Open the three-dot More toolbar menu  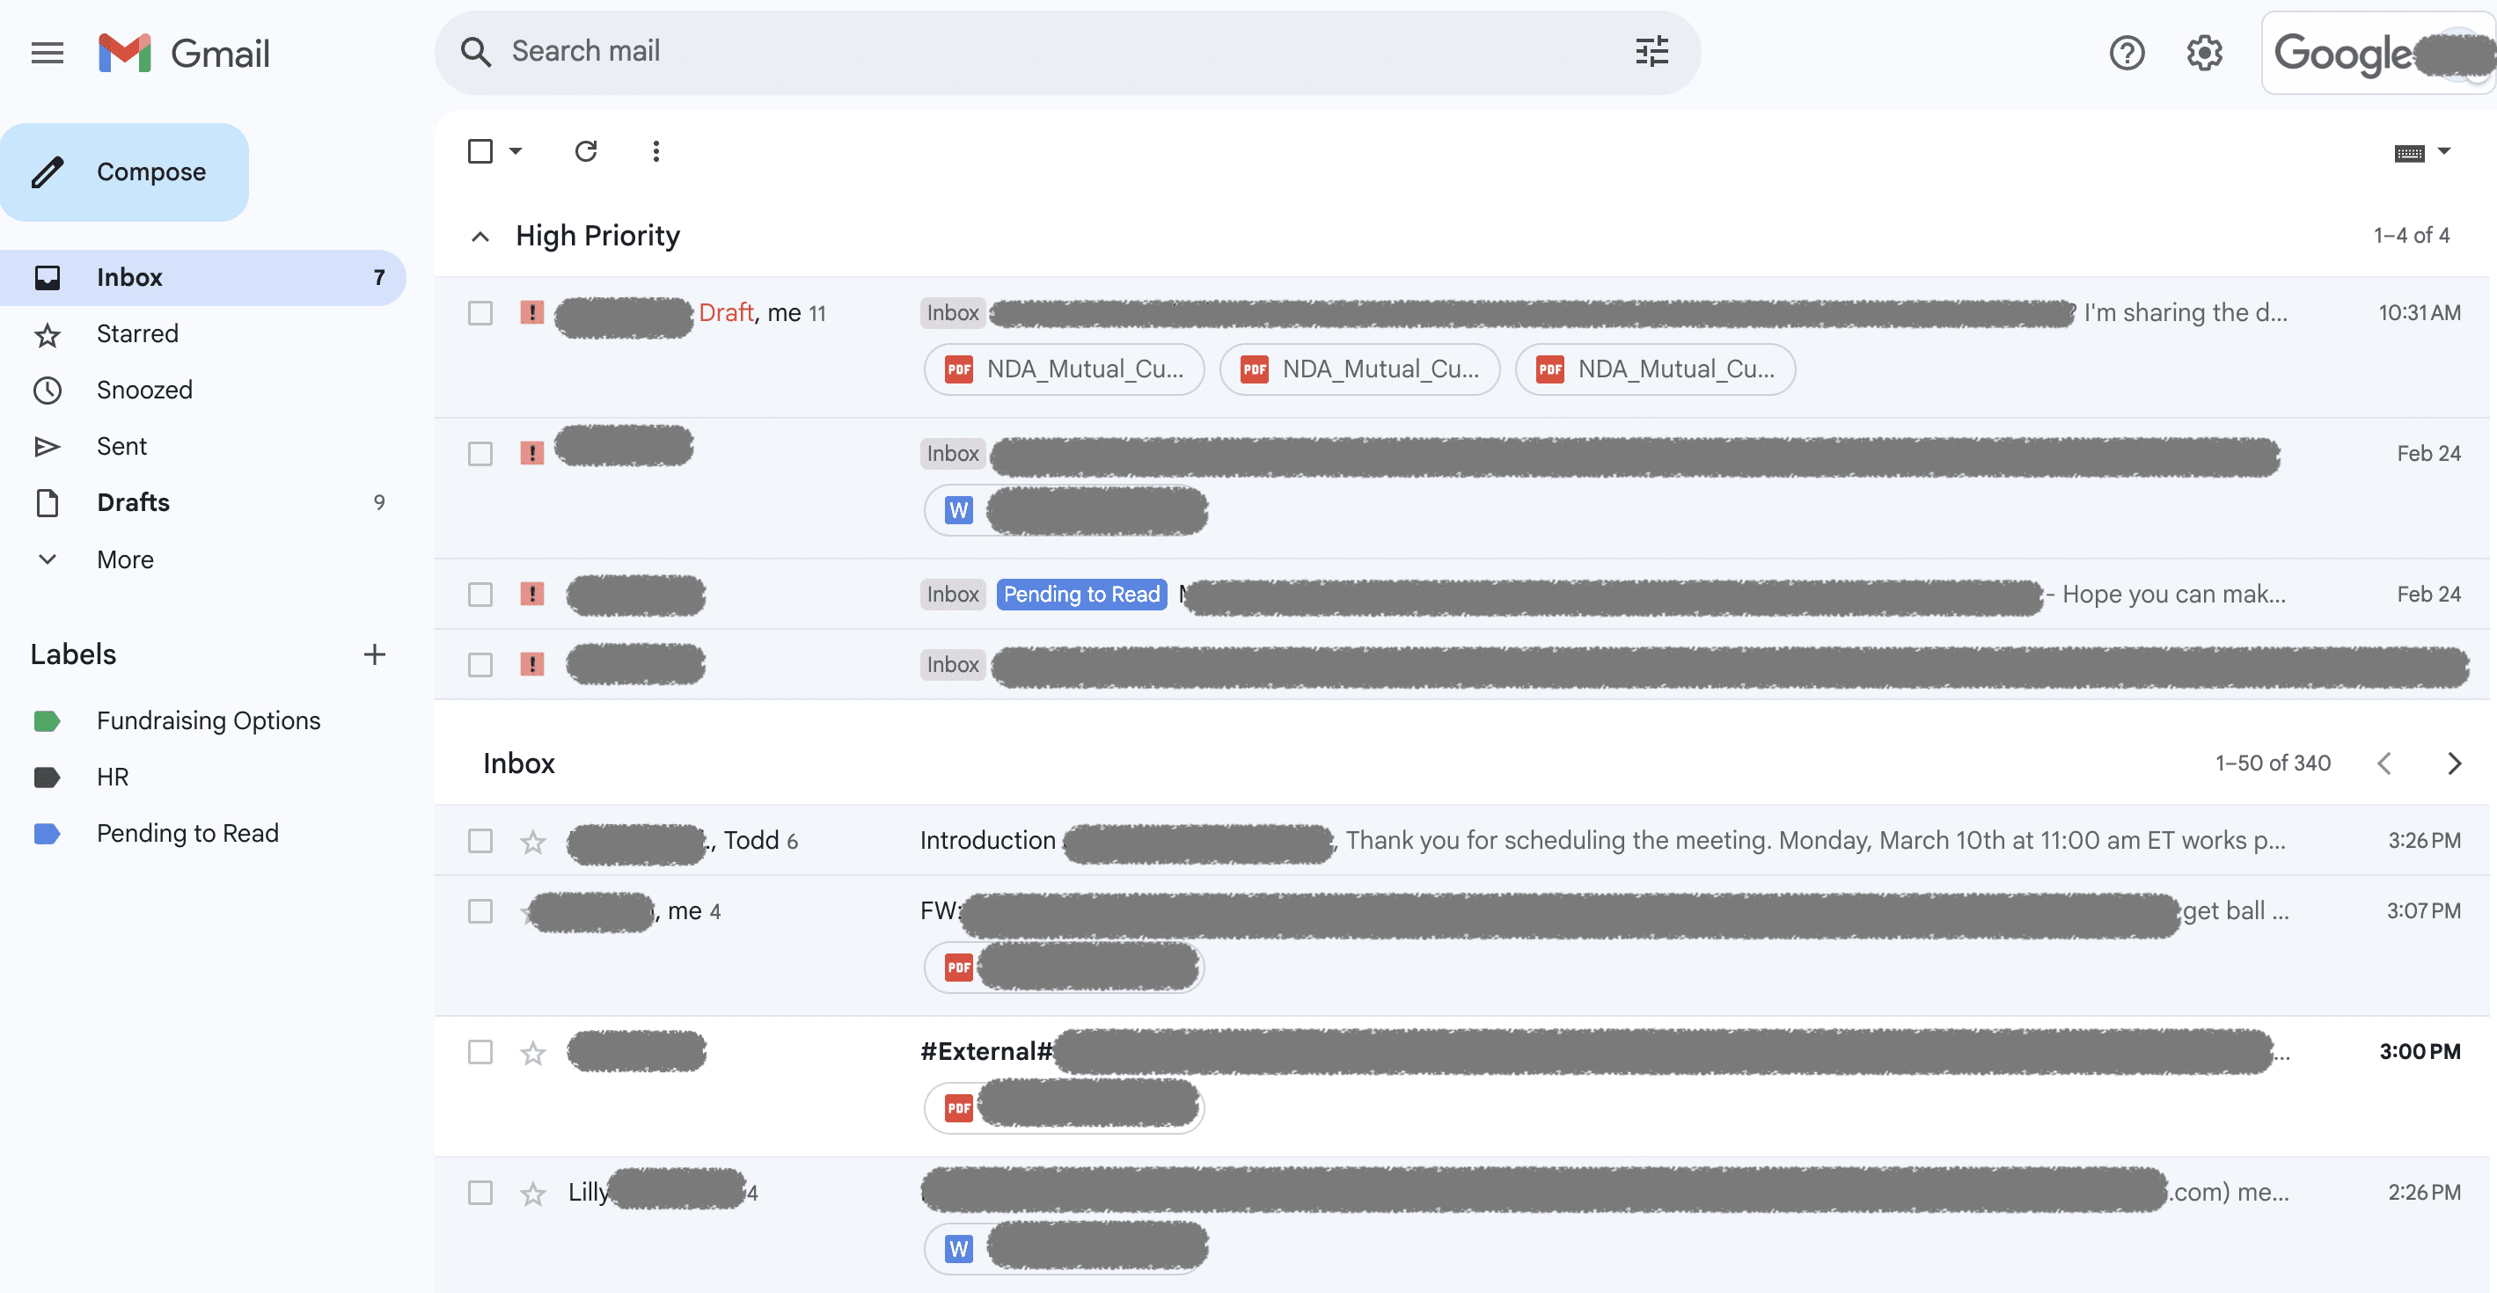[x=656, y=151]
